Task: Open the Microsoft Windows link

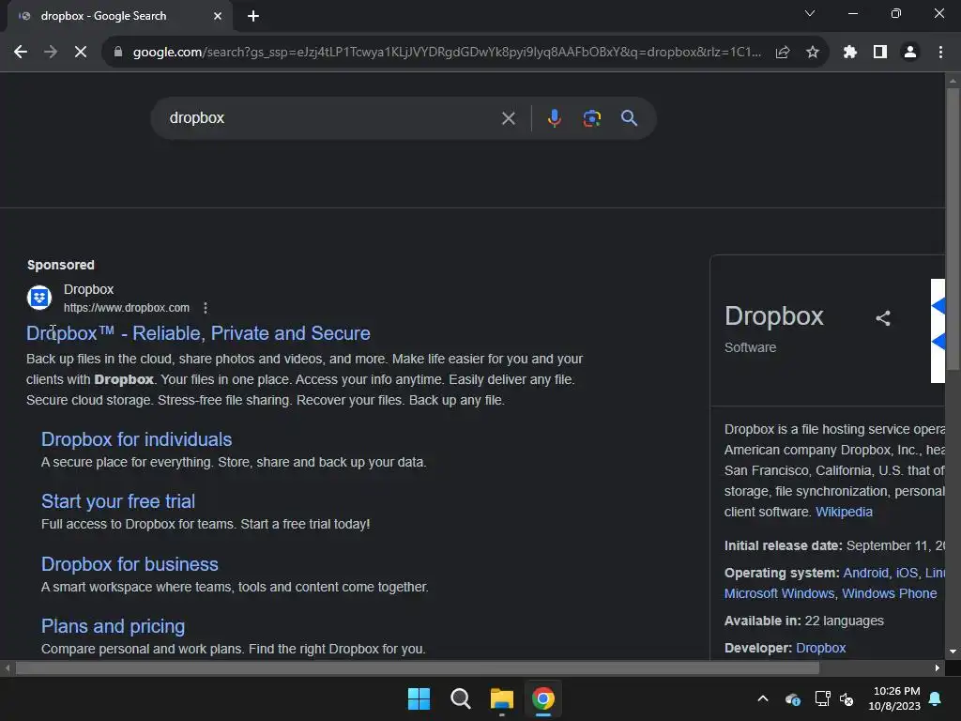Action: (x=779, y=593)
